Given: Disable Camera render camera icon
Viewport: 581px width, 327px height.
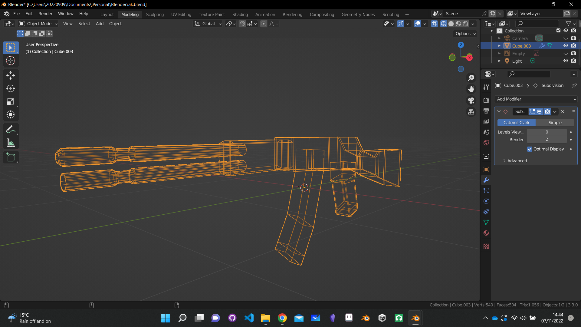Looking at the screenshot, I should [573, 38].
